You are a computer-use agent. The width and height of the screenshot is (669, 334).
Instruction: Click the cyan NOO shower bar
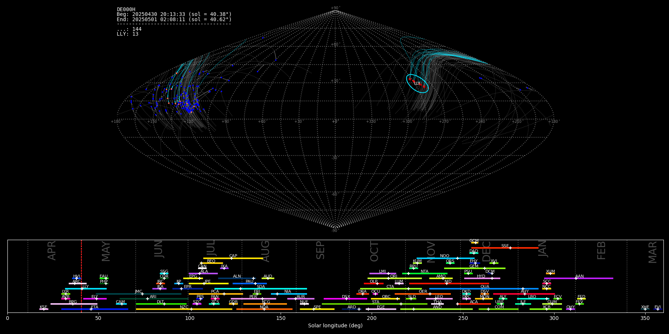click(x=445, y=258)
